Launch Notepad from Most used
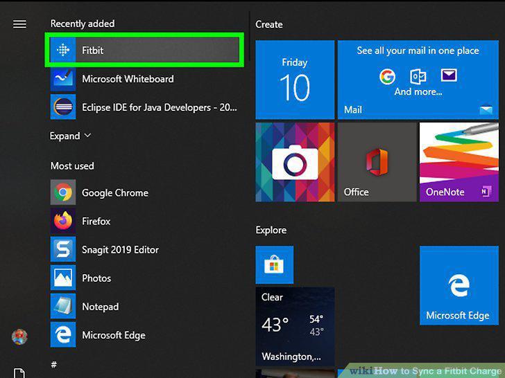The image size is (505, 378). point(144,306)
